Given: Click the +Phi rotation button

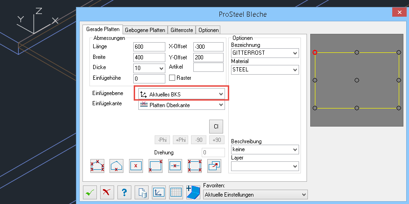Looking at the screenshot, I should point(180,140).
